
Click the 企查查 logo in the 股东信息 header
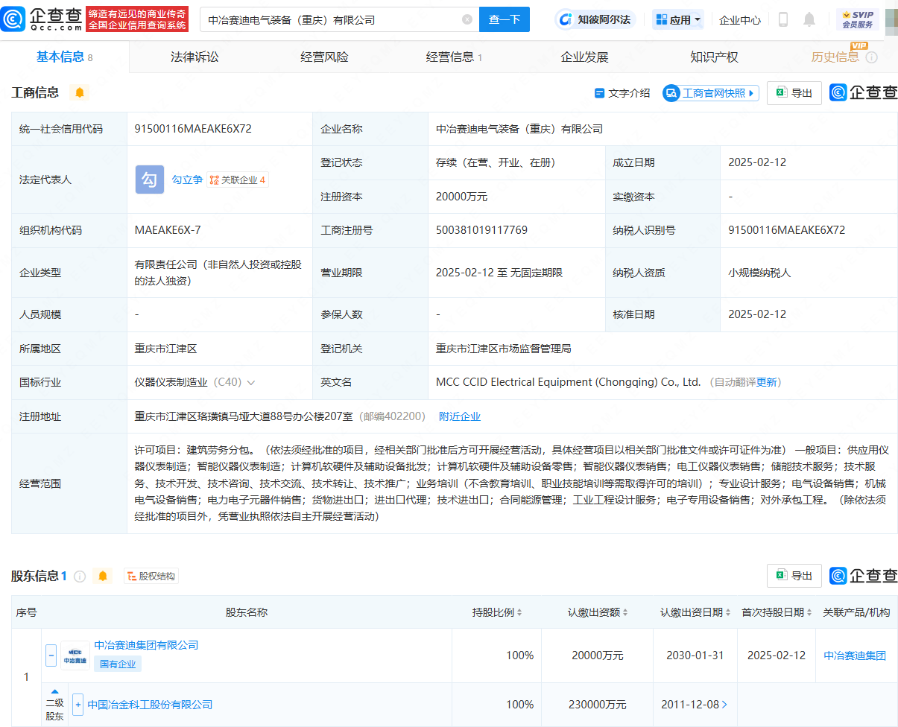point(864,576)
